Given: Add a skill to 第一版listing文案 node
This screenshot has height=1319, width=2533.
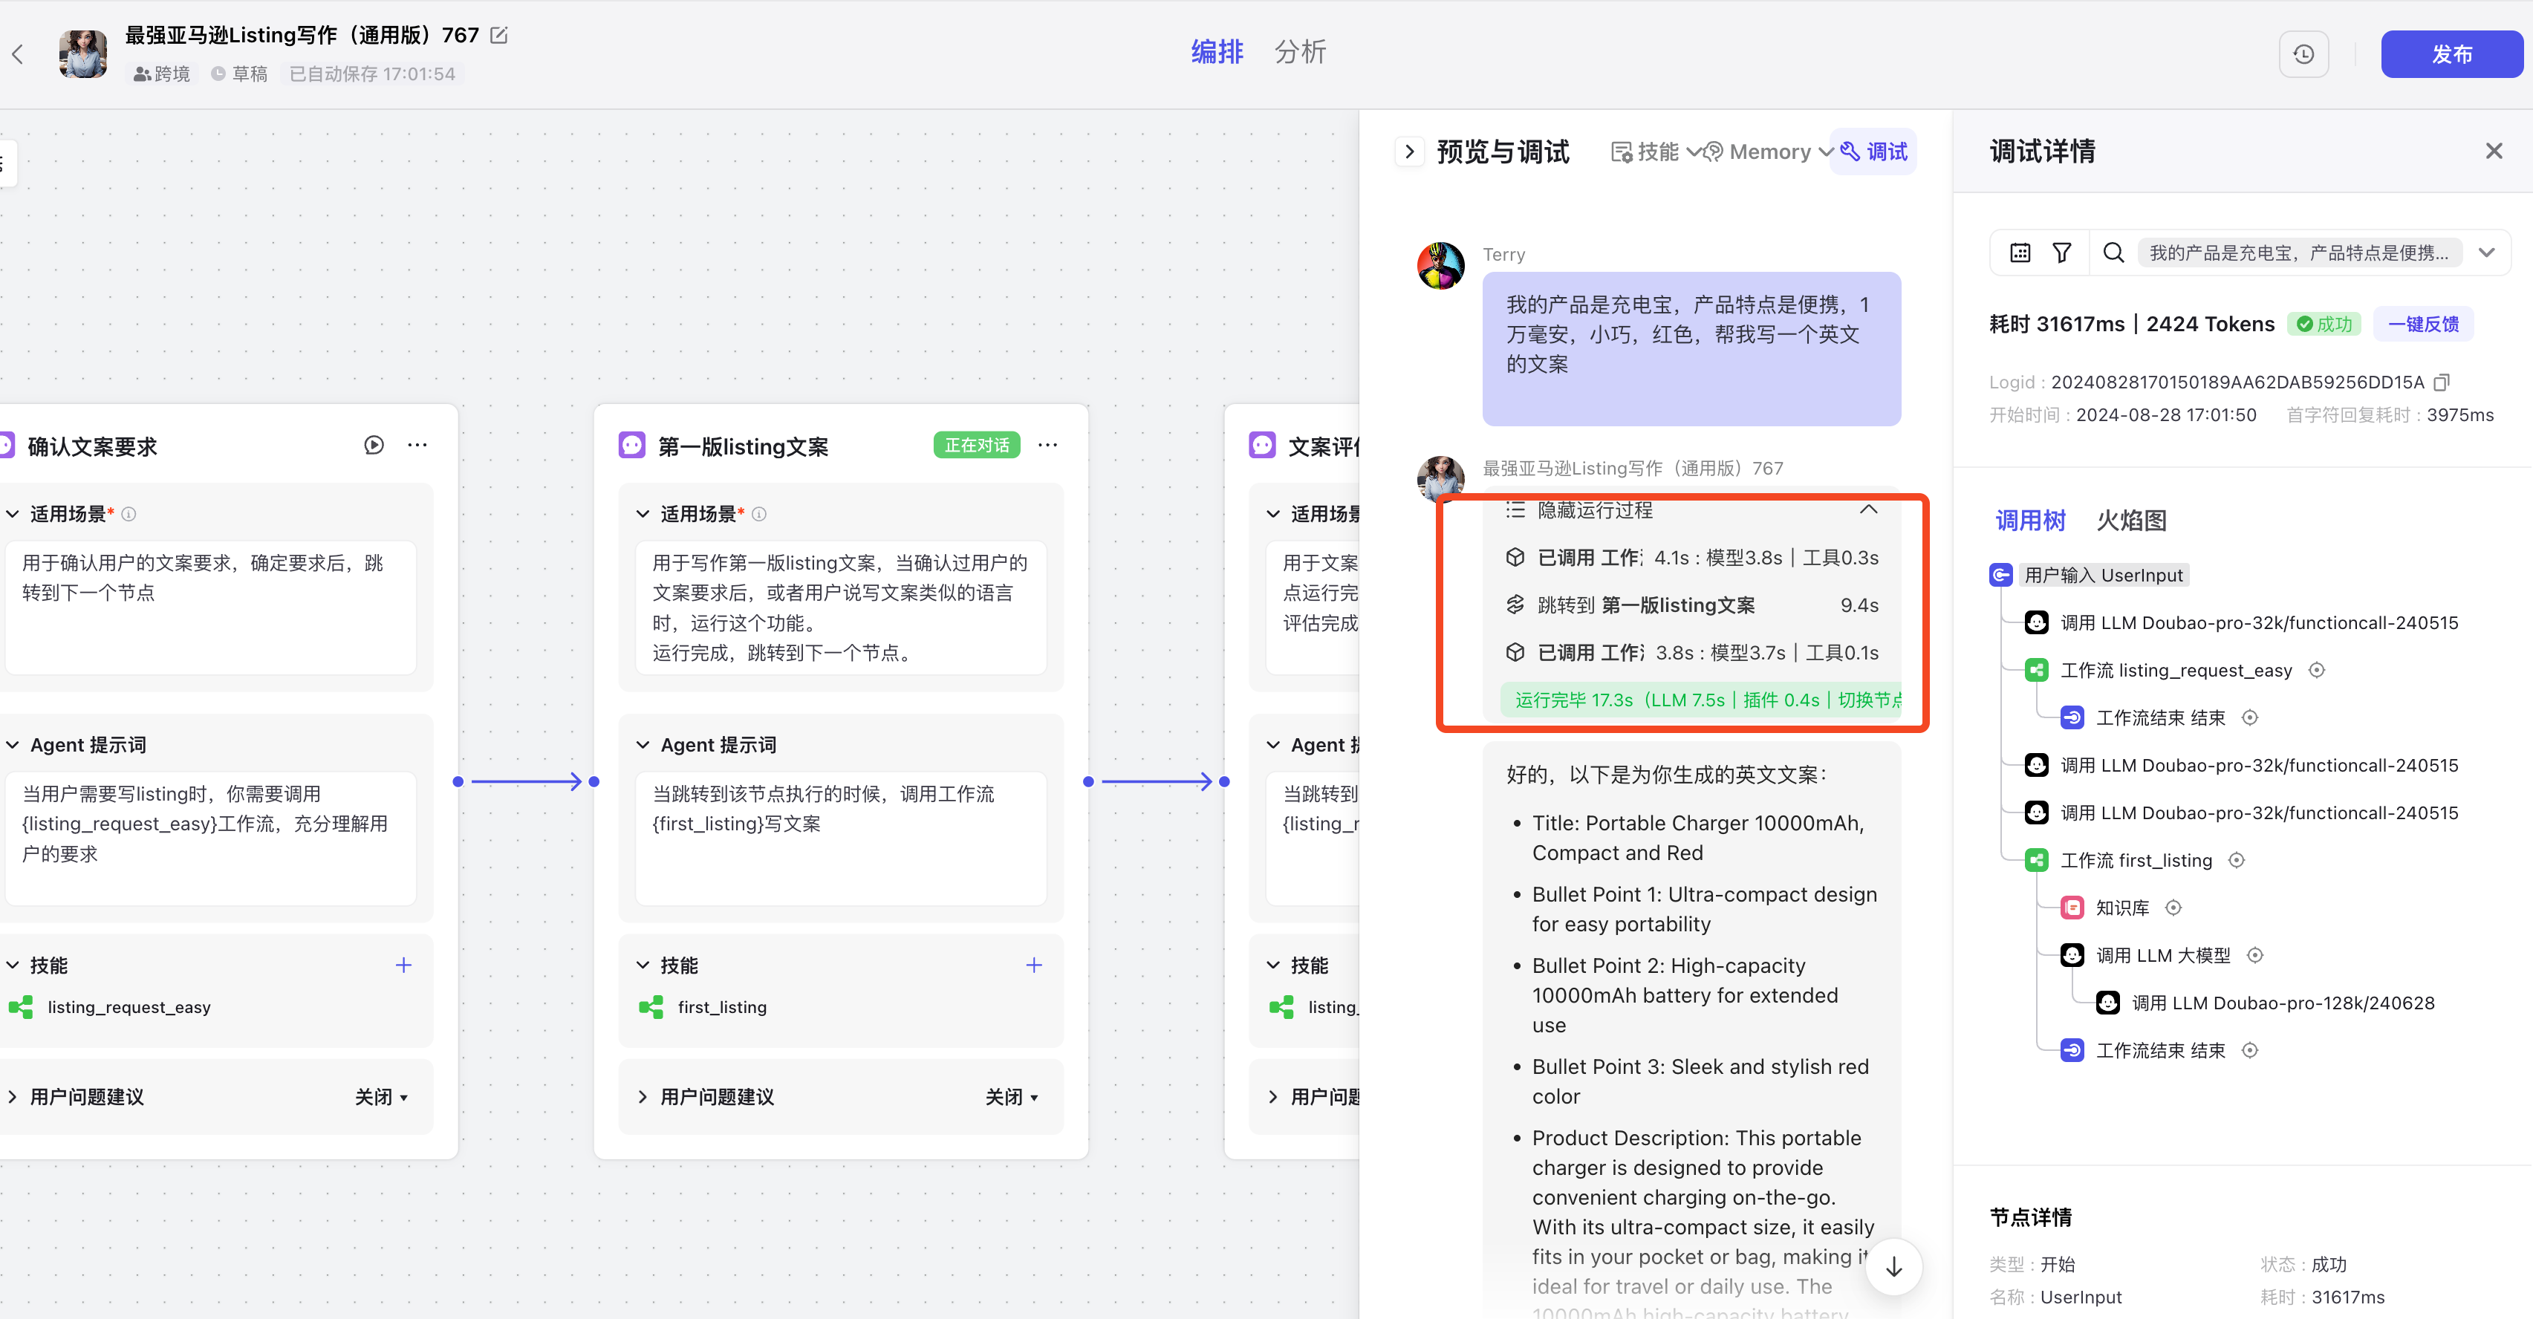Looking at the screenshot, I should point(1033,965).
